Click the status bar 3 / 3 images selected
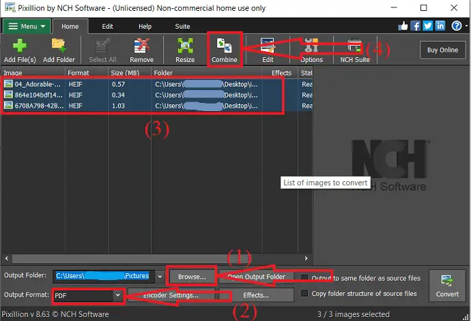The height and width of the screenshot is (321, 471). [x=354, y=314]
